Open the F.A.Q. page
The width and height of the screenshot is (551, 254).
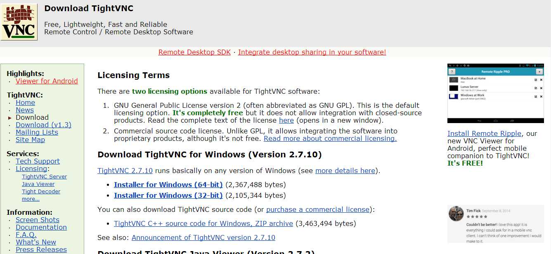click(26, 235)
